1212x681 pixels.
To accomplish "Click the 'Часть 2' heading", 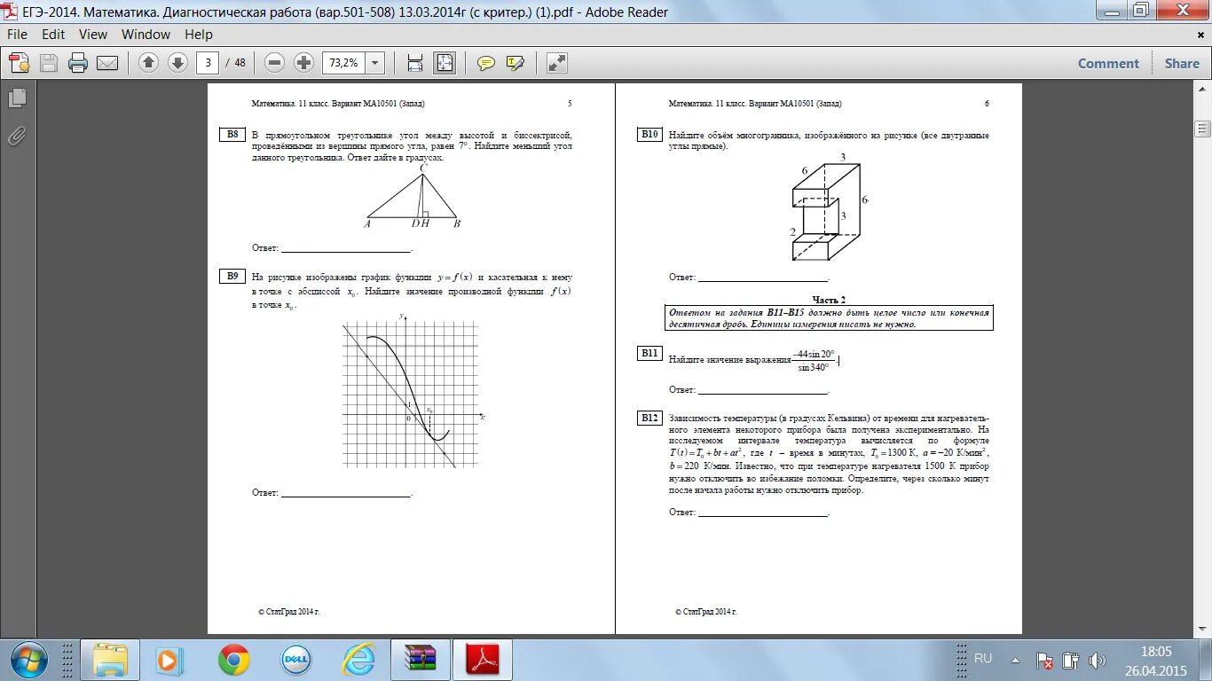I will [x=829, y=300].
